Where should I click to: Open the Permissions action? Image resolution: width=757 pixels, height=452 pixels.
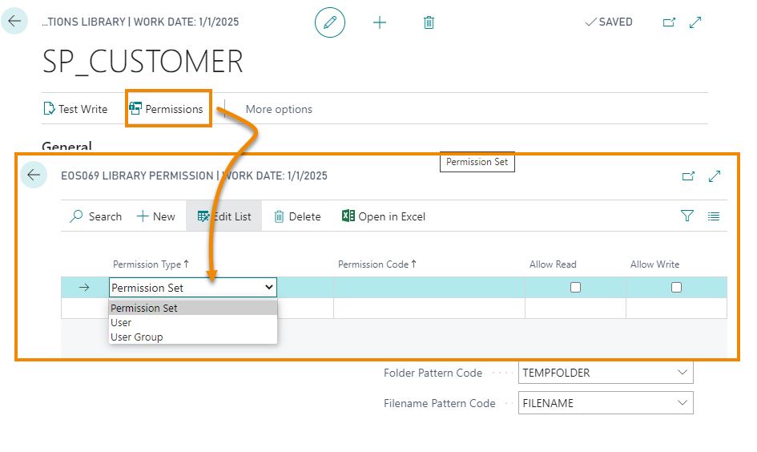pos(167,109)
